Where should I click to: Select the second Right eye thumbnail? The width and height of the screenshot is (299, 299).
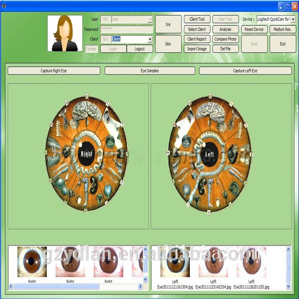tap(70, 262)
